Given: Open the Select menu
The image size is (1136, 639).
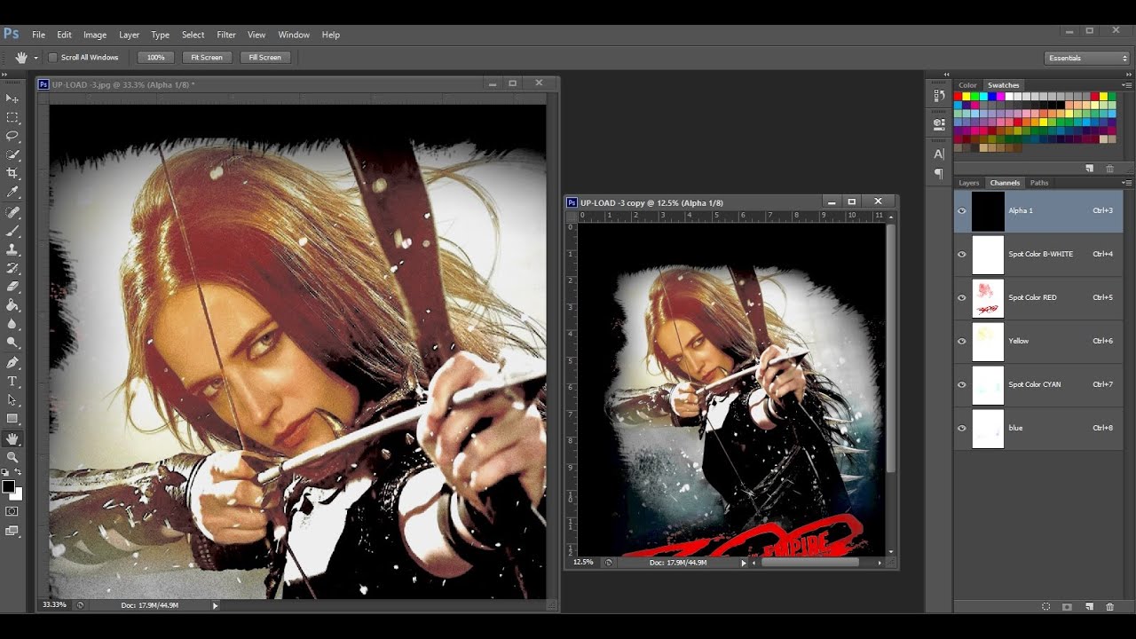Looking at the screenshot, I should (193, 35).
